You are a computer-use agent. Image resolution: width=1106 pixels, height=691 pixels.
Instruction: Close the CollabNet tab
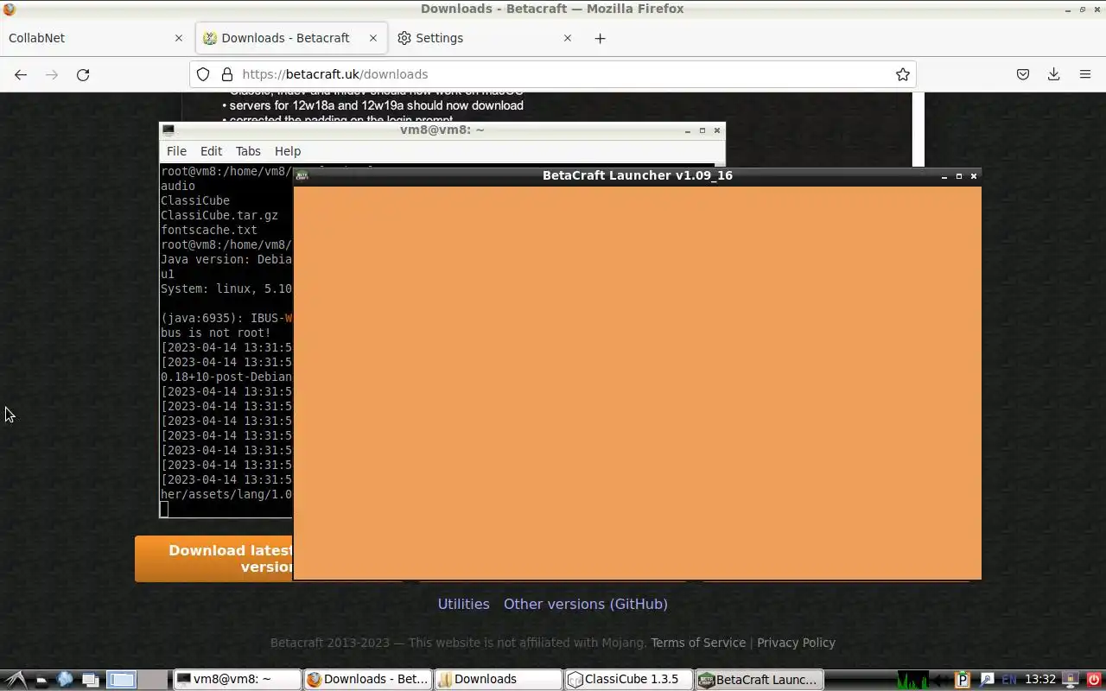179,38
